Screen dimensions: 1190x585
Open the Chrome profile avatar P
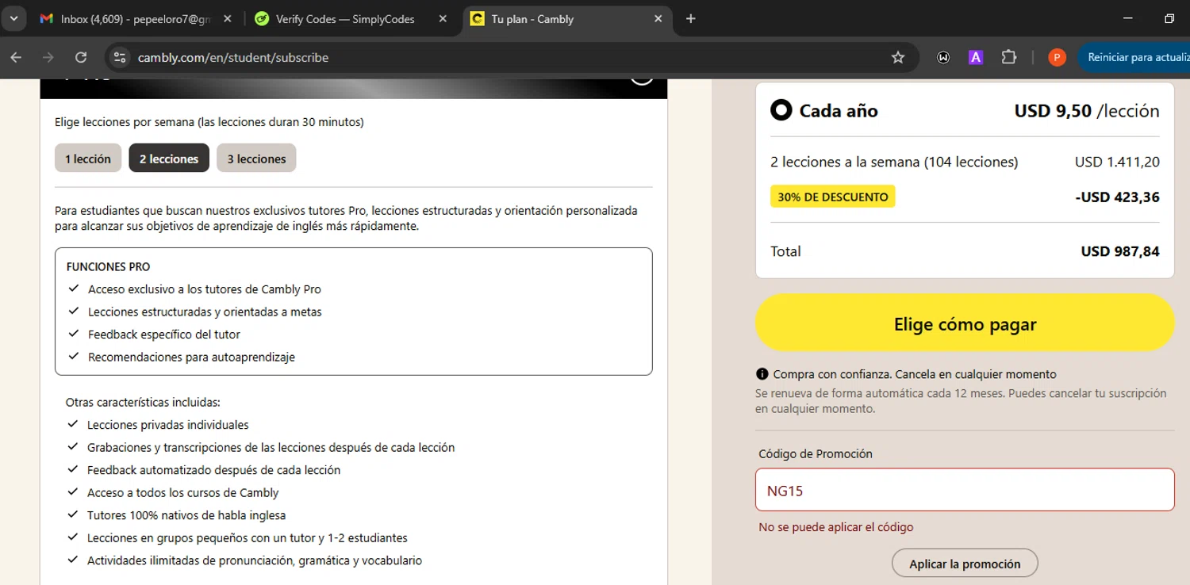coord(1057,57)
